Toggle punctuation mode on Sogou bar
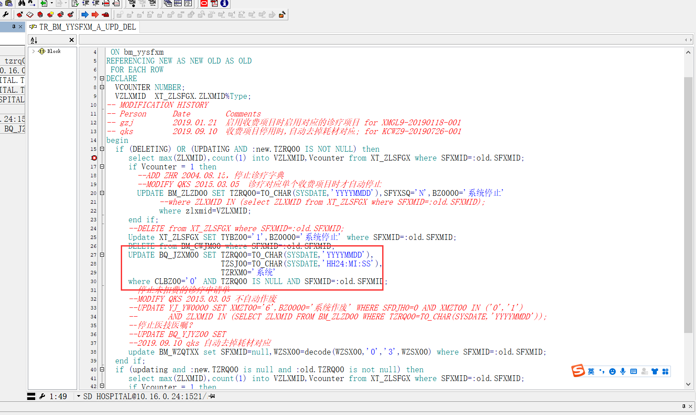The image size is (696, 415). click(602, 371)
